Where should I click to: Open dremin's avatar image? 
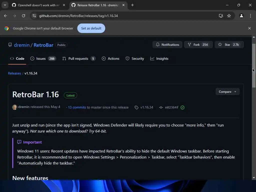(x=14, y=107)
